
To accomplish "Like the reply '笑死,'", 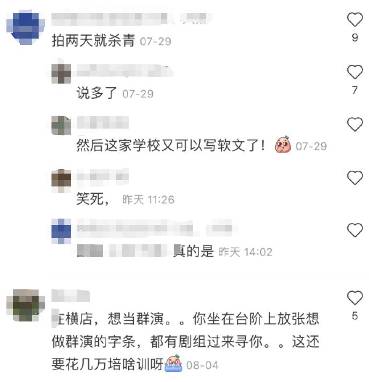I will click(355, 177).
